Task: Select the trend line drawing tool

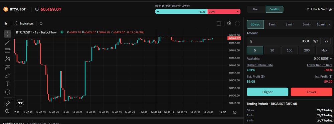Action: (8, 42)
